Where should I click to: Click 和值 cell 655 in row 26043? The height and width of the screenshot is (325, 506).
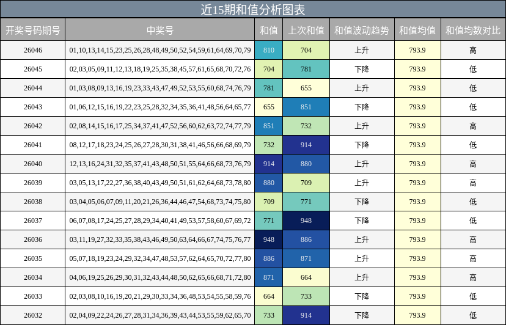pyautogui.click(x=268, y=107)
